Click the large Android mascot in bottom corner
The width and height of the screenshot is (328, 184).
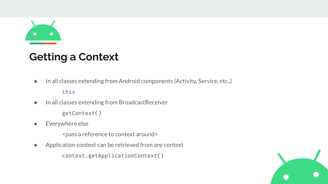299,167
